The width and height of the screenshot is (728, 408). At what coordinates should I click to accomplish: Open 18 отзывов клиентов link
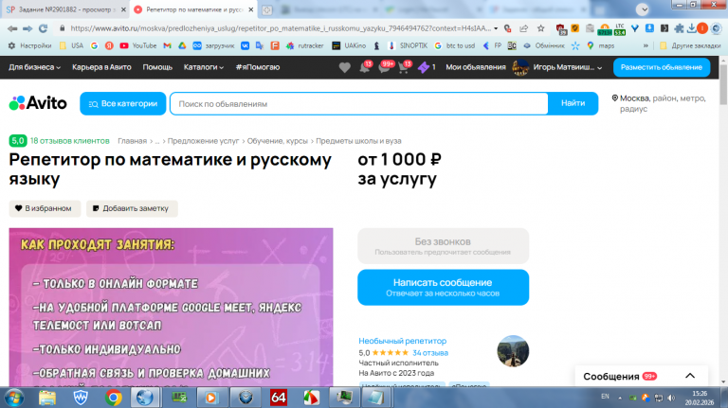(69, 140)
